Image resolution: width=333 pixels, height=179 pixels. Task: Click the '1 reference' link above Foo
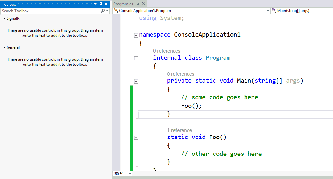tap(180, 130)
